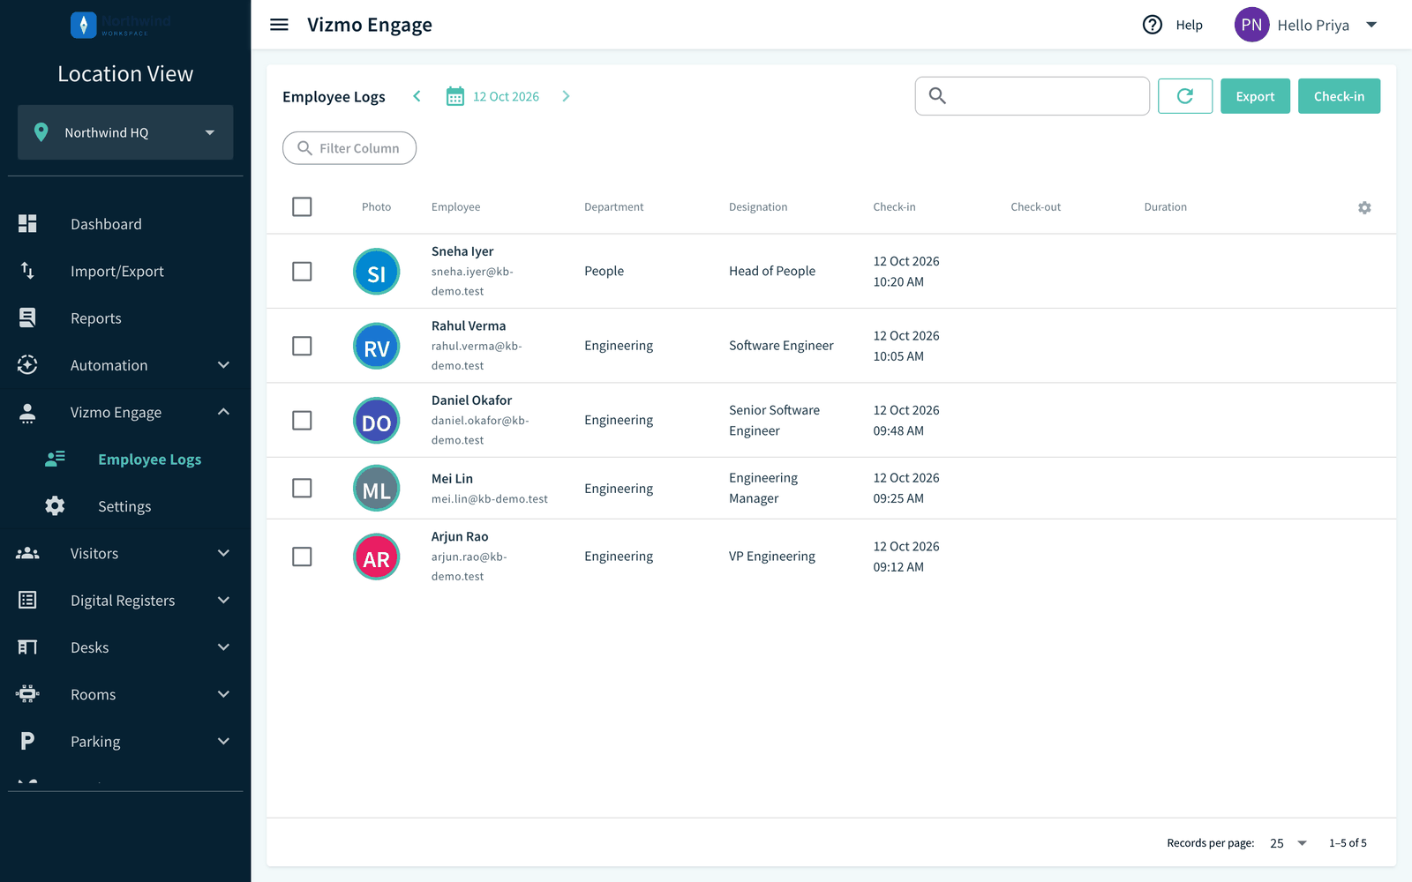Select the Daniel Okafor row checkbox

[302, 421]
